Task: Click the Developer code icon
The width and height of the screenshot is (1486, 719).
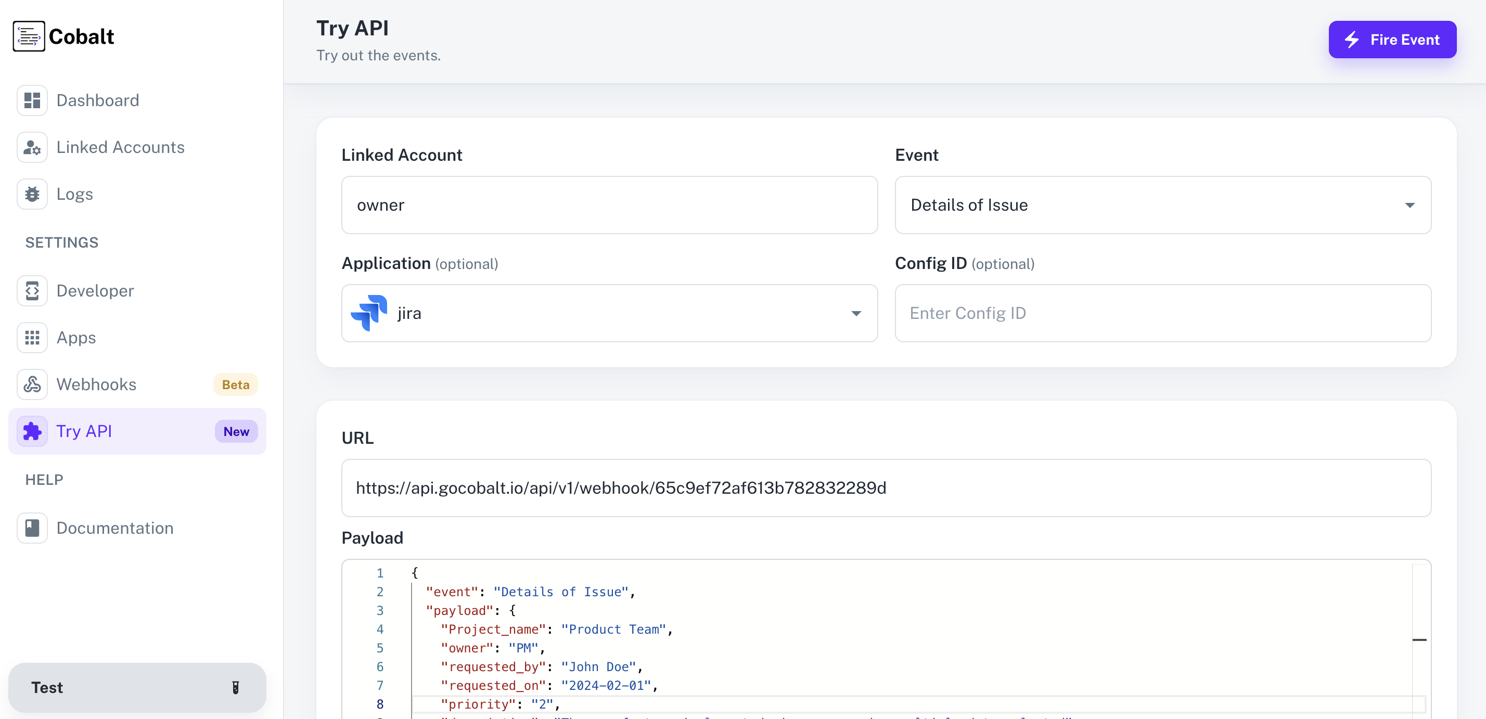Action: click(x=32, y=291)
